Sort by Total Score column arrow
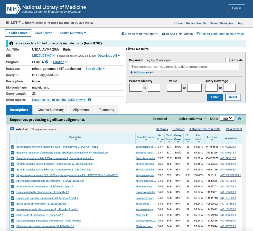The height and width of the screenshot is (231, 253). 169,142
